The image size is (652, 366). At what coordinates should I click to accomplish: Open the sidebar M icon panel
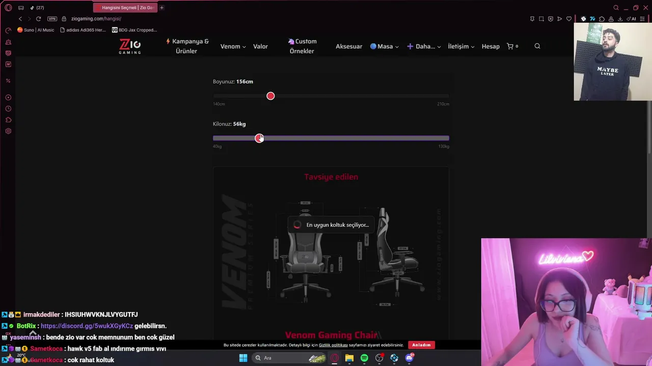(8, 65)
